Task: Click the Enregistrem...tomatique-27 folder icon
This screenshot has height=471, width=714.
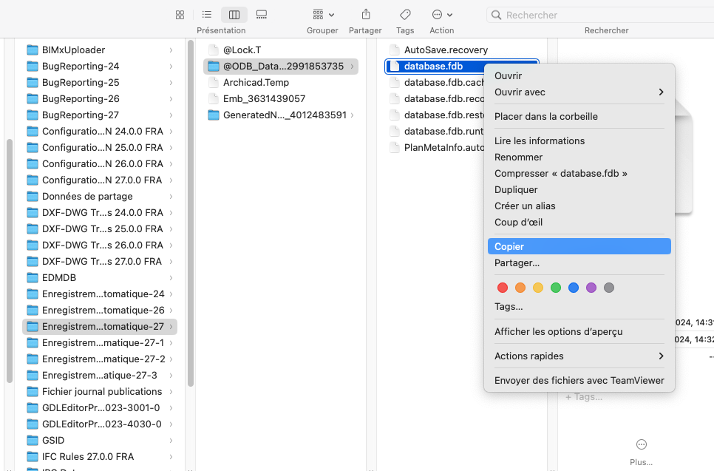Action: pos(33,327)
